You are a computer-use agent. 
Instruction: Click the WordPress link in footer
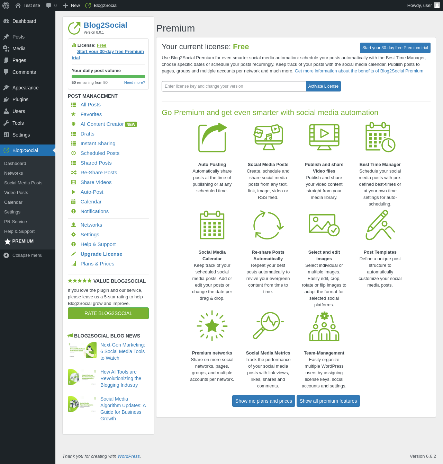129,456
